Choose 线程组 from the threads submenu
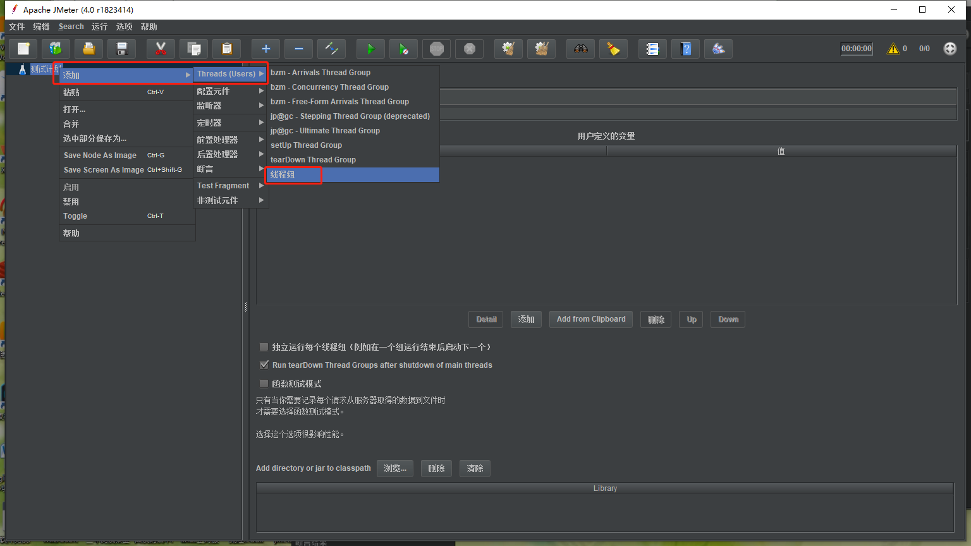971x546 pixels. (353, 174)
